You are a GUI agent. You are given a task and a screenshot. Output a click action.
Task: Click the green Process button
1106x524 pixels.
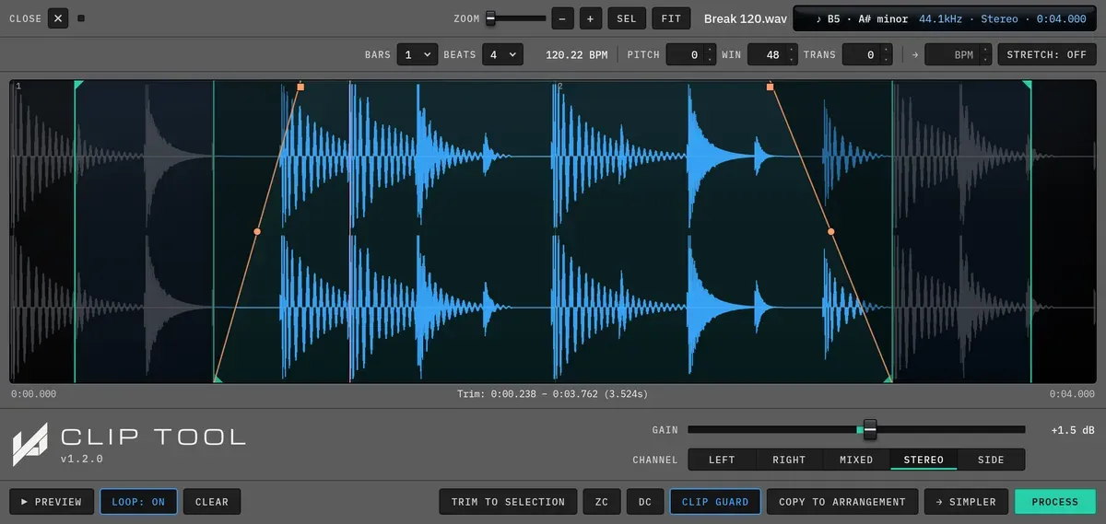coord(1055,502)
